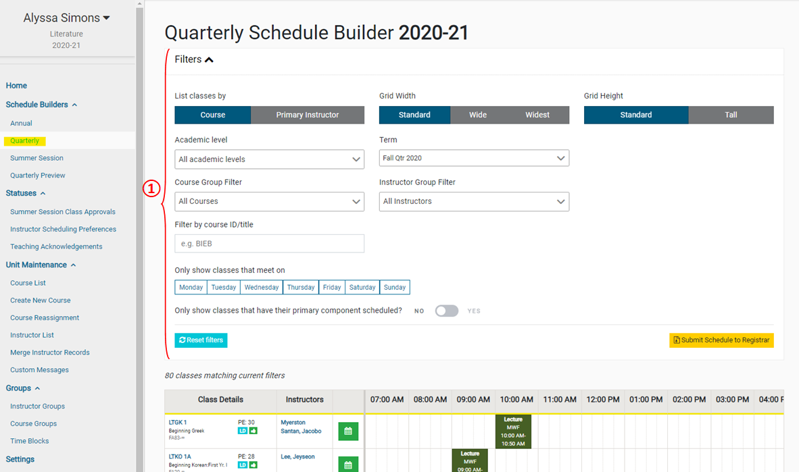This screenshot has width=799, height=472.
Task: Set Grid Height to Tall
Action: coord(731,115)
